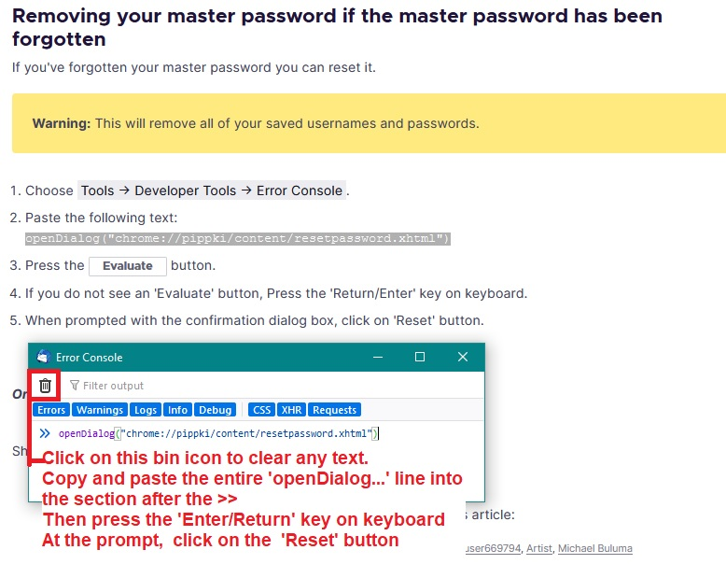Open the Michael Buluma contributor link
The height and width of the screenshot is (564, 726).
click(x=595, y=549)
